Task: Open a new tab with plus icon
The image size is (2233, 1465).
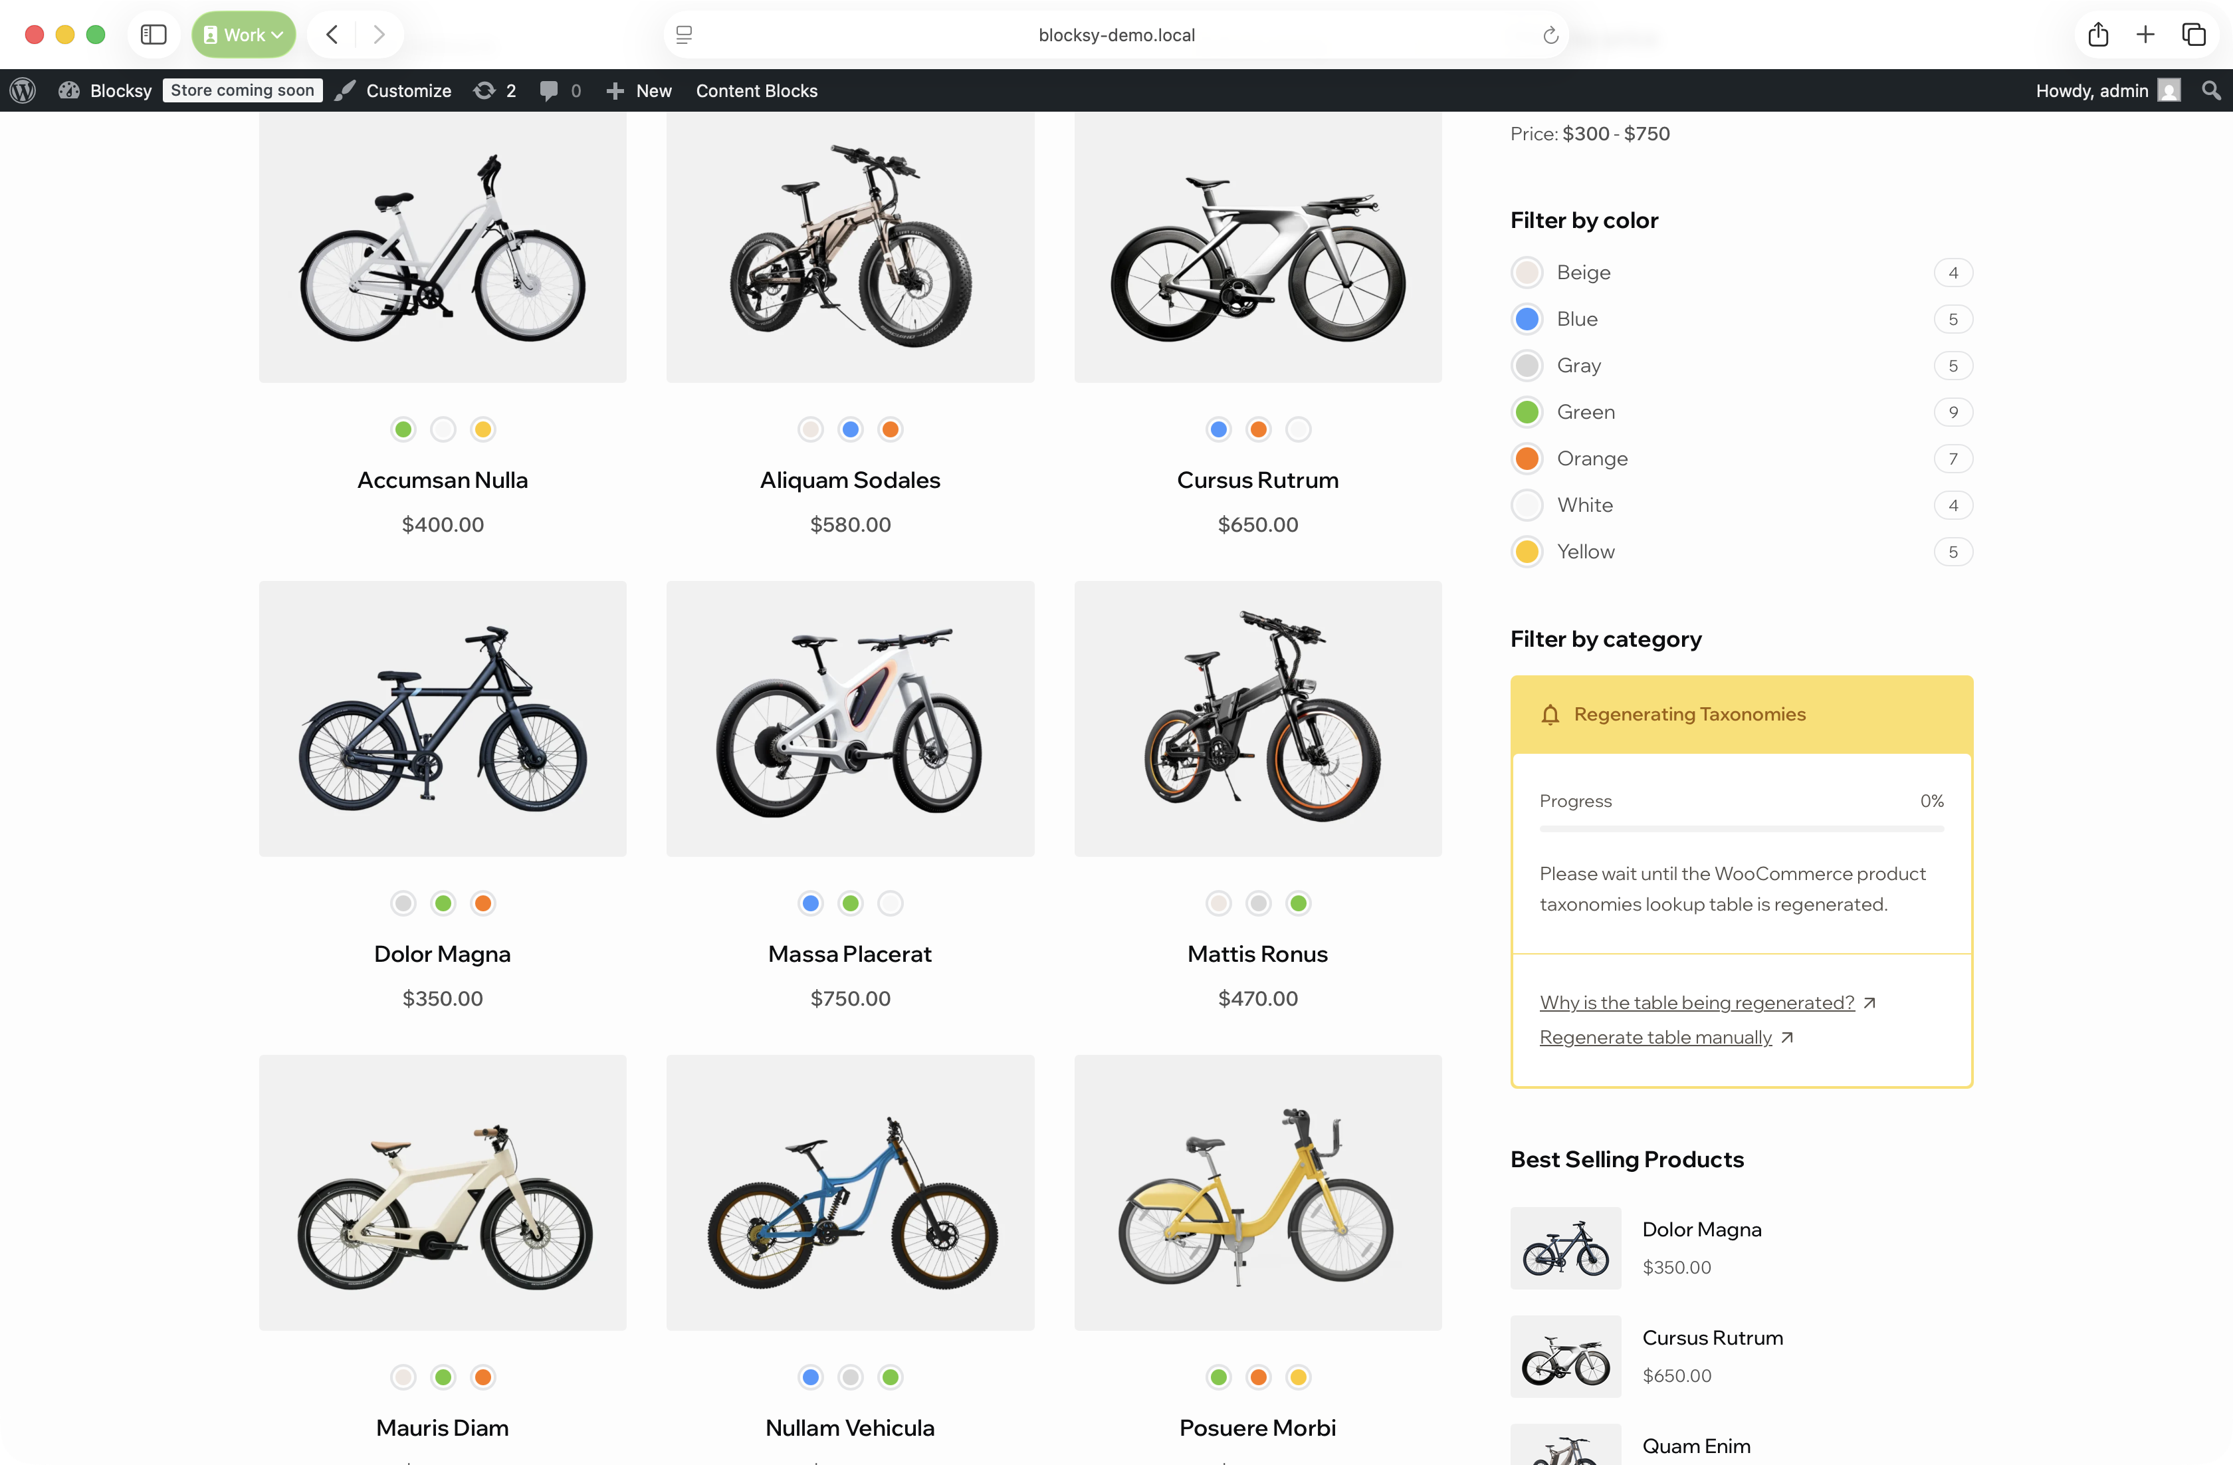Action: pyautogui.click(x=2145, y=35)
